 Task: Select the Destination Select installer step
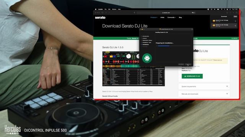point(147,40)
